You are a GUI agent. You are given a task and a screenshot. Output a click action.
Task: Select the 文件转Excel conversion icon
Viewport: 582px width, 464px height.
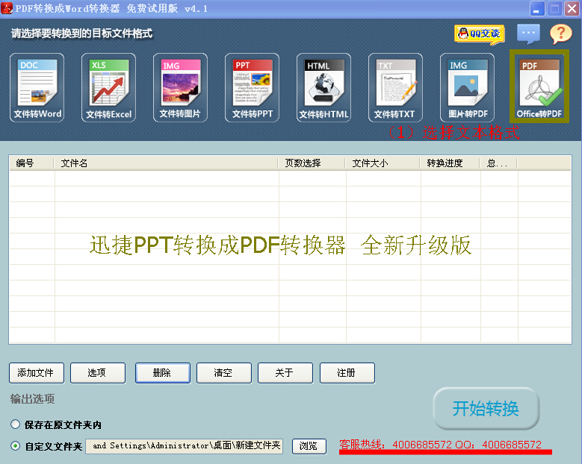tap(109, 88)
